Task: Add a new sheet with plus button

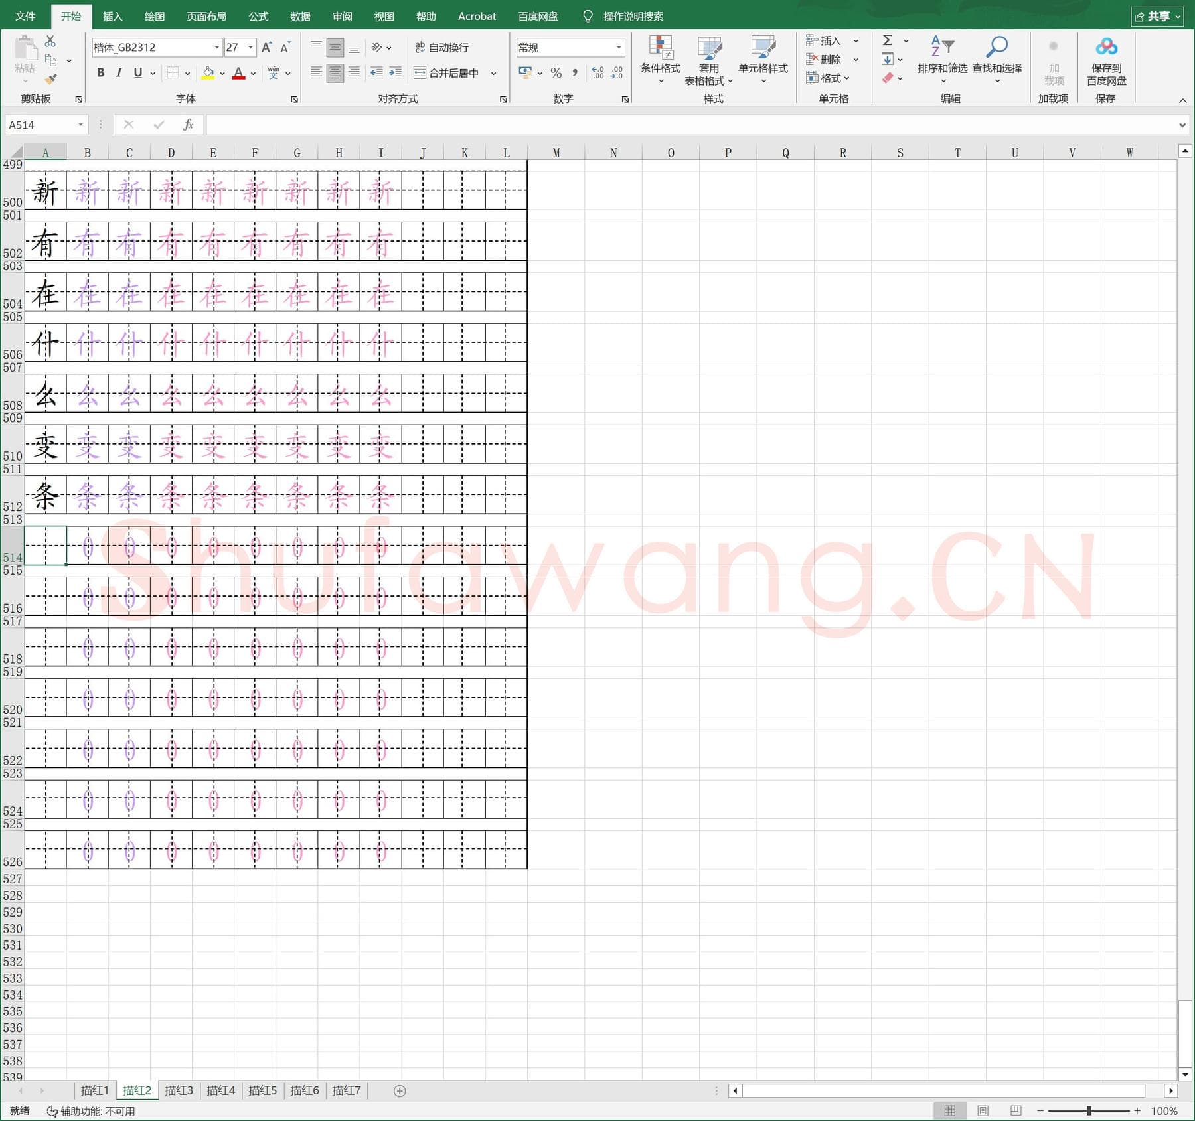Action: (x=400, y=1091)
